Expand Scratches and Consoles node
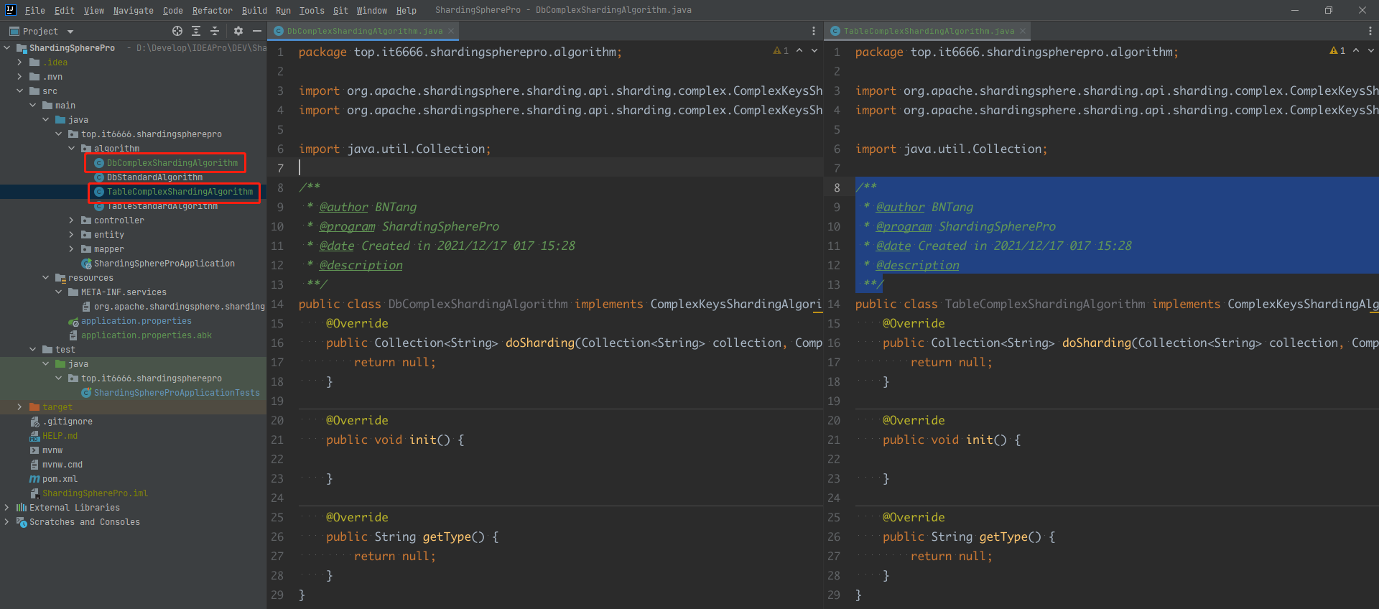 click(x=7, y=522)
